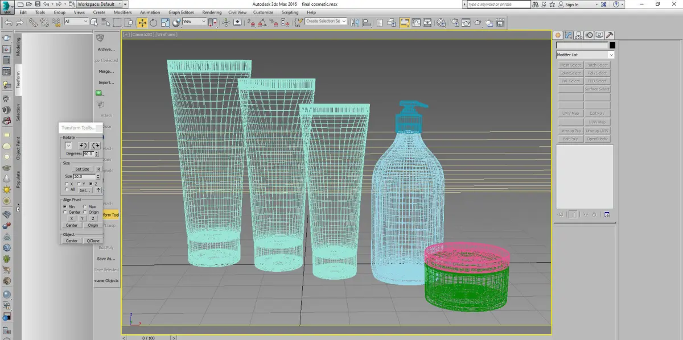Click the Unwrap UVW modifier button
The height and width of the screenshot is (340, 683).
pos(597,131)
